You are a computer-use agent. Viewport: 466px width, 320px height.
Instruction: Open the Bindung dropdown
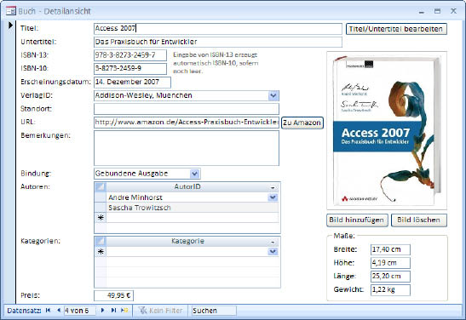point(194,174)
